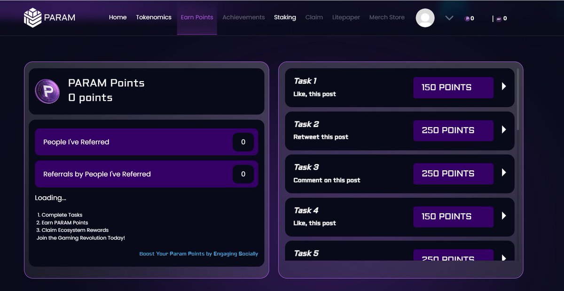Go to the Home tab
The height and width of the screenshot is (291, 564).
pyautogui.click(x=117, y=17)
